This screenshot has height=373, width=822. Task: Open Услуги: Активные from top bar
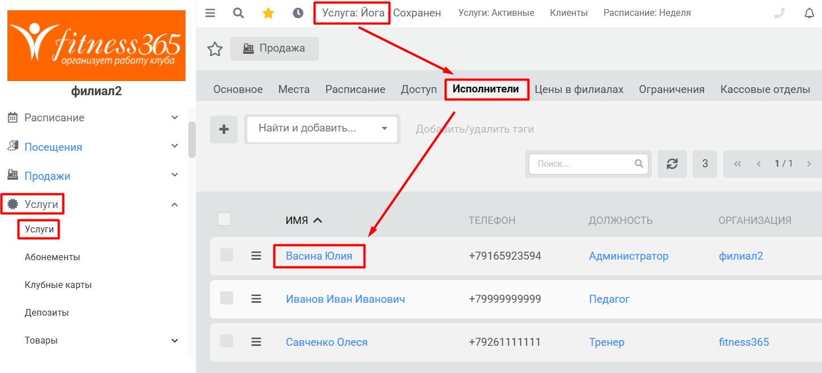tap(496, 12)
